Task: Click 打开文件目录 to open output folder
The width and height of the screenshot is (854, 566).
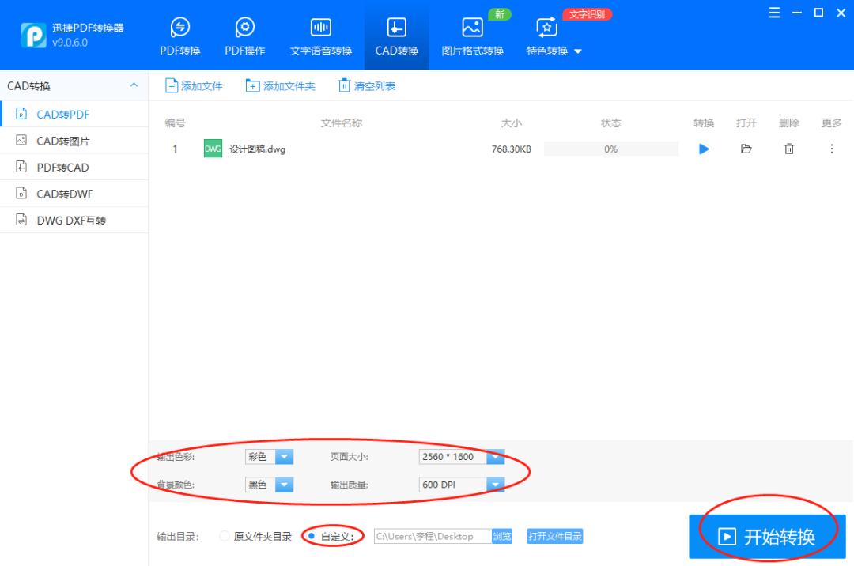Action: pyautogui.click(x=555, y=535)
